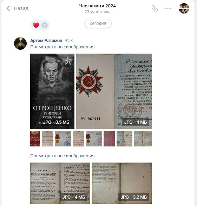Open the pink textured cover thumbnail
The height and width of the screenshot is (206, 197).
pyautogui.click(x=109, y=138)
